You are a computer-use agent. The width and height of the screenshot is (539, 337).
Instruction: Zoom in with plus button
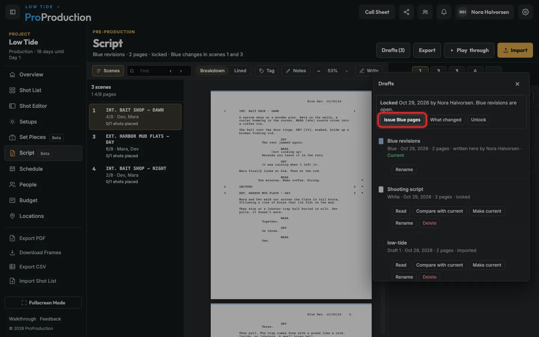(347, 71)
